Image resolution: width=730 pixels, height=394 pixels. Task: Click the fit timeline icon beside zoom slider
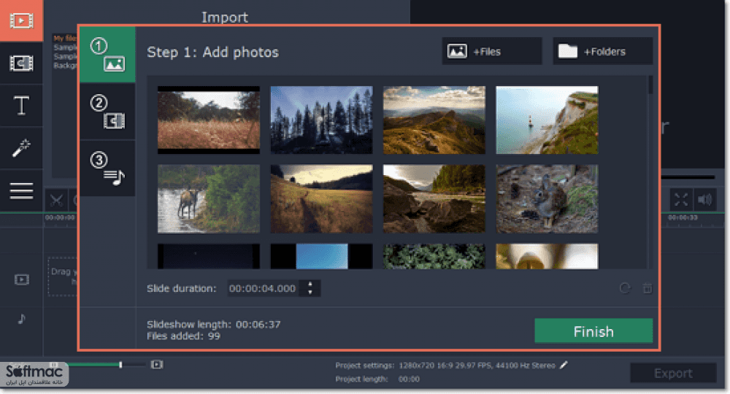point(157,364)
